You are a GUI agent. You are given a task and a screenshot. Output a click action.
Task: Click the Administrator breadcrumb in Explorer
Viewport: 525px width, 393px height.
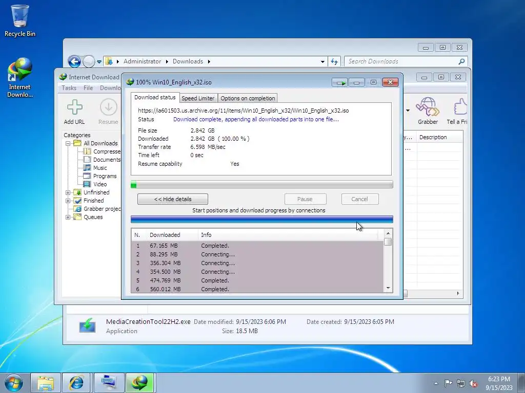coord(143,61)
